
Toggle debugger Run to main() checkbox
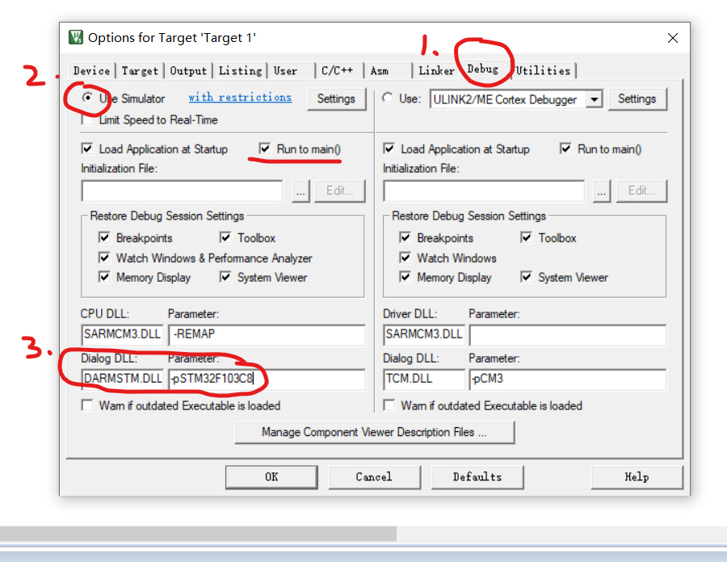(x=565, y=149)
